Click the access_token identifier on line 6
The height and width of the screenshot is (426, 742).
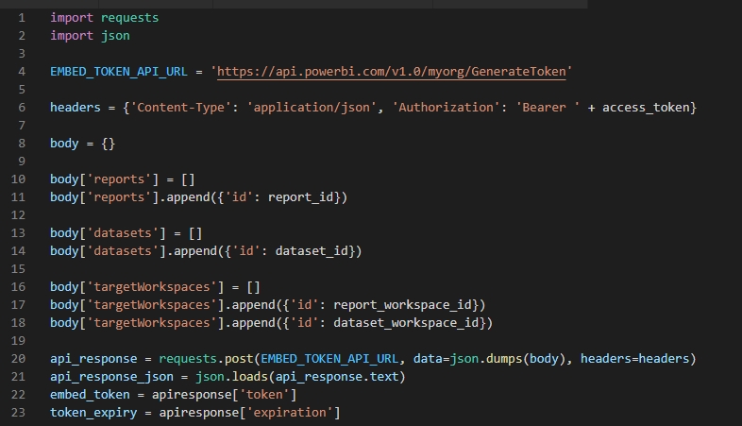click(x=646, y=108)
